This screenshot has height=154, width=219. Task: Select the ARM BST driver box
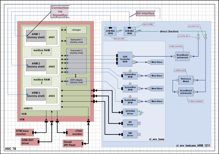point(30,142)
